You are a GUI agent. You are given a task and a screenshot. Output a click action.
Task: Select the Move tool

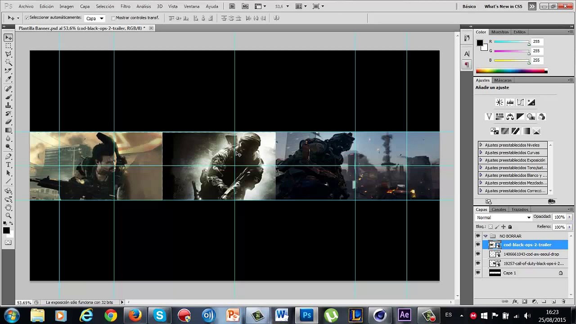tap(9, 38)
